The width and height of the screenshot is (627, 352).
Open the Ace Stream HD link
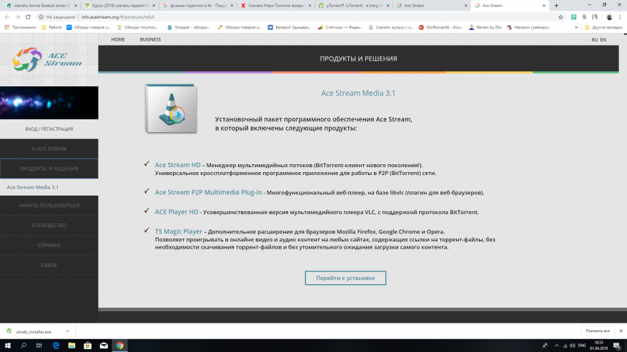177,165
